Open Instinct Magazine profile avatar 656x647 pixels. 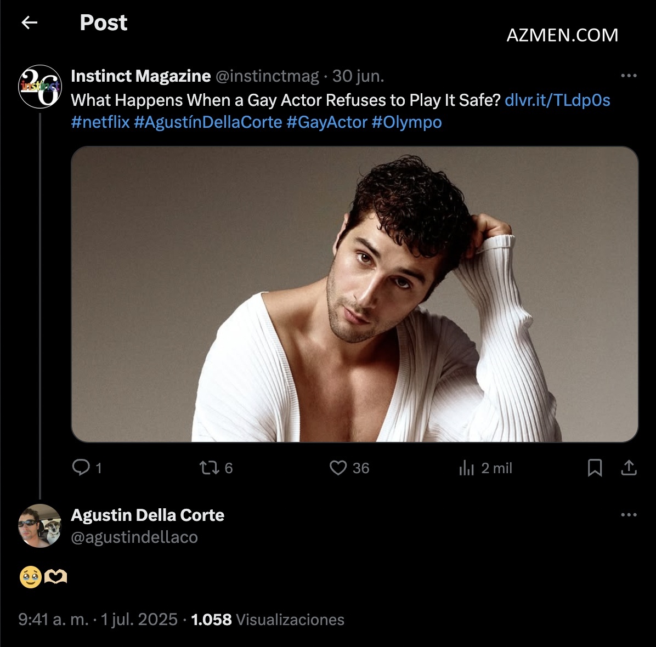tap(39, 86)
